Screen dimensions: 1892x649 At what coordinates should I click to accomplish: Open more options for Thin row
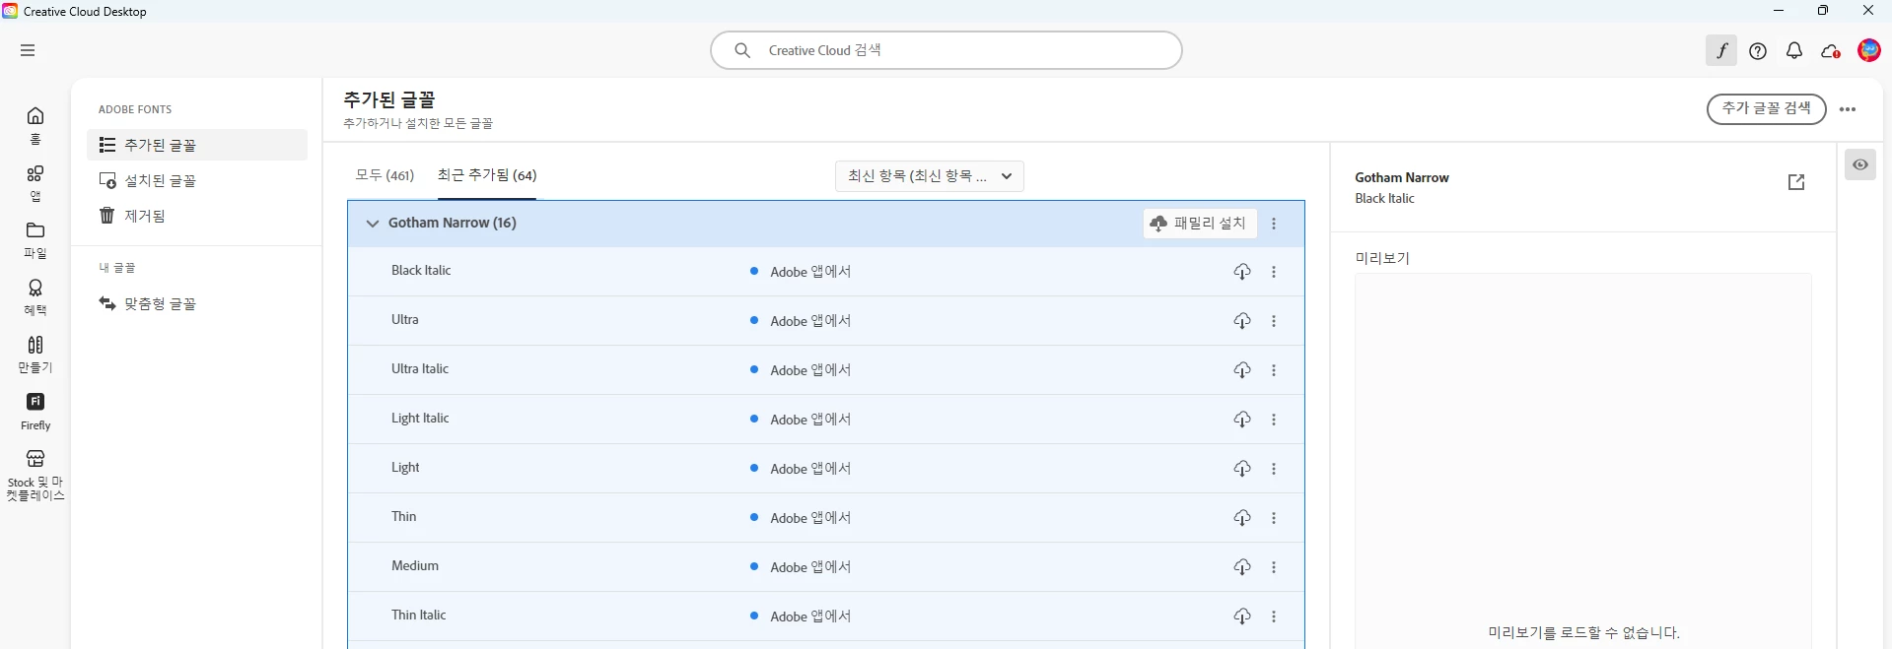point(1274,518)
